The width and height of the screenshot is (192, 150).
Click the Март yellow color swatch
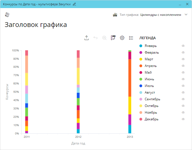point(141,59)
